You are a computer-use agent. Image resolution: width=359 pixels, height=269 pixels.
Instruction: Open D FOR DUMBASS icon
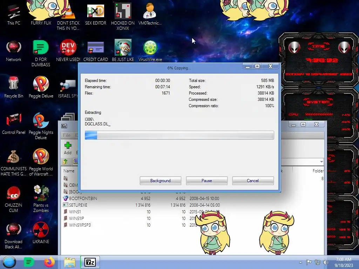[x=41, y=53]
